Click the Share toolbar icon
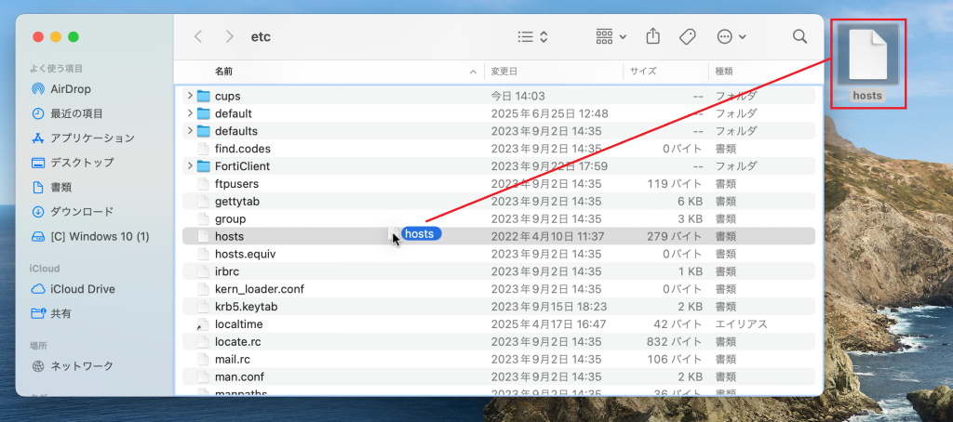 point(652,36)
